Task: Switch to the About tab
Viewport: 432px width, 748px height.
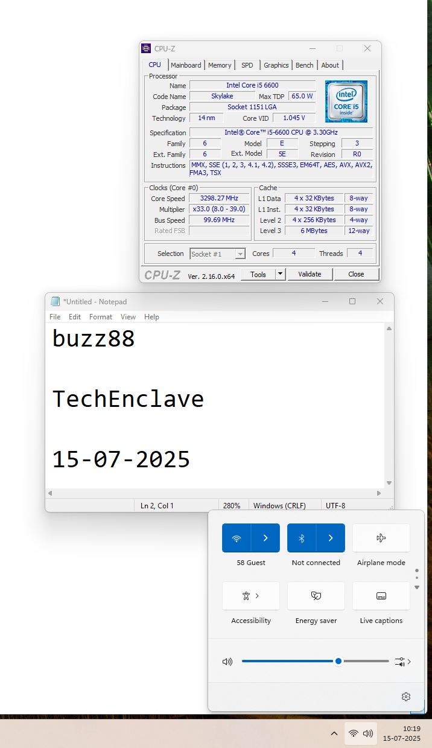Action: pyautogui.click(x=330, y=65)
